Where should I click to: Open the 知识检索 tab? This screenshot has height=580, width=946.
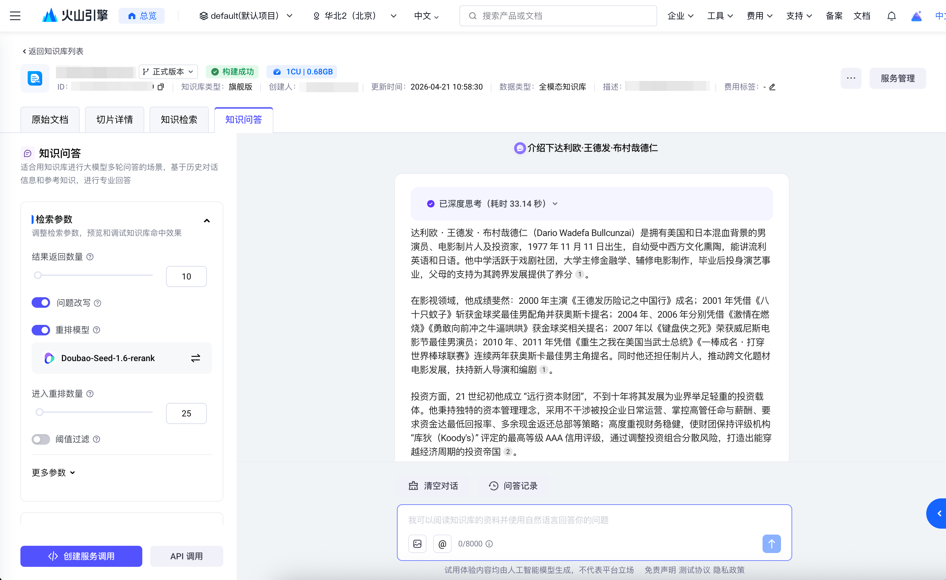(179, 120)
